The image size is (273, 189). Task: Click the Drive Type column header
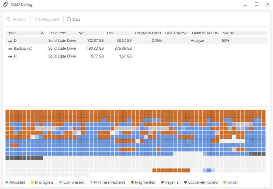(62, 33)
